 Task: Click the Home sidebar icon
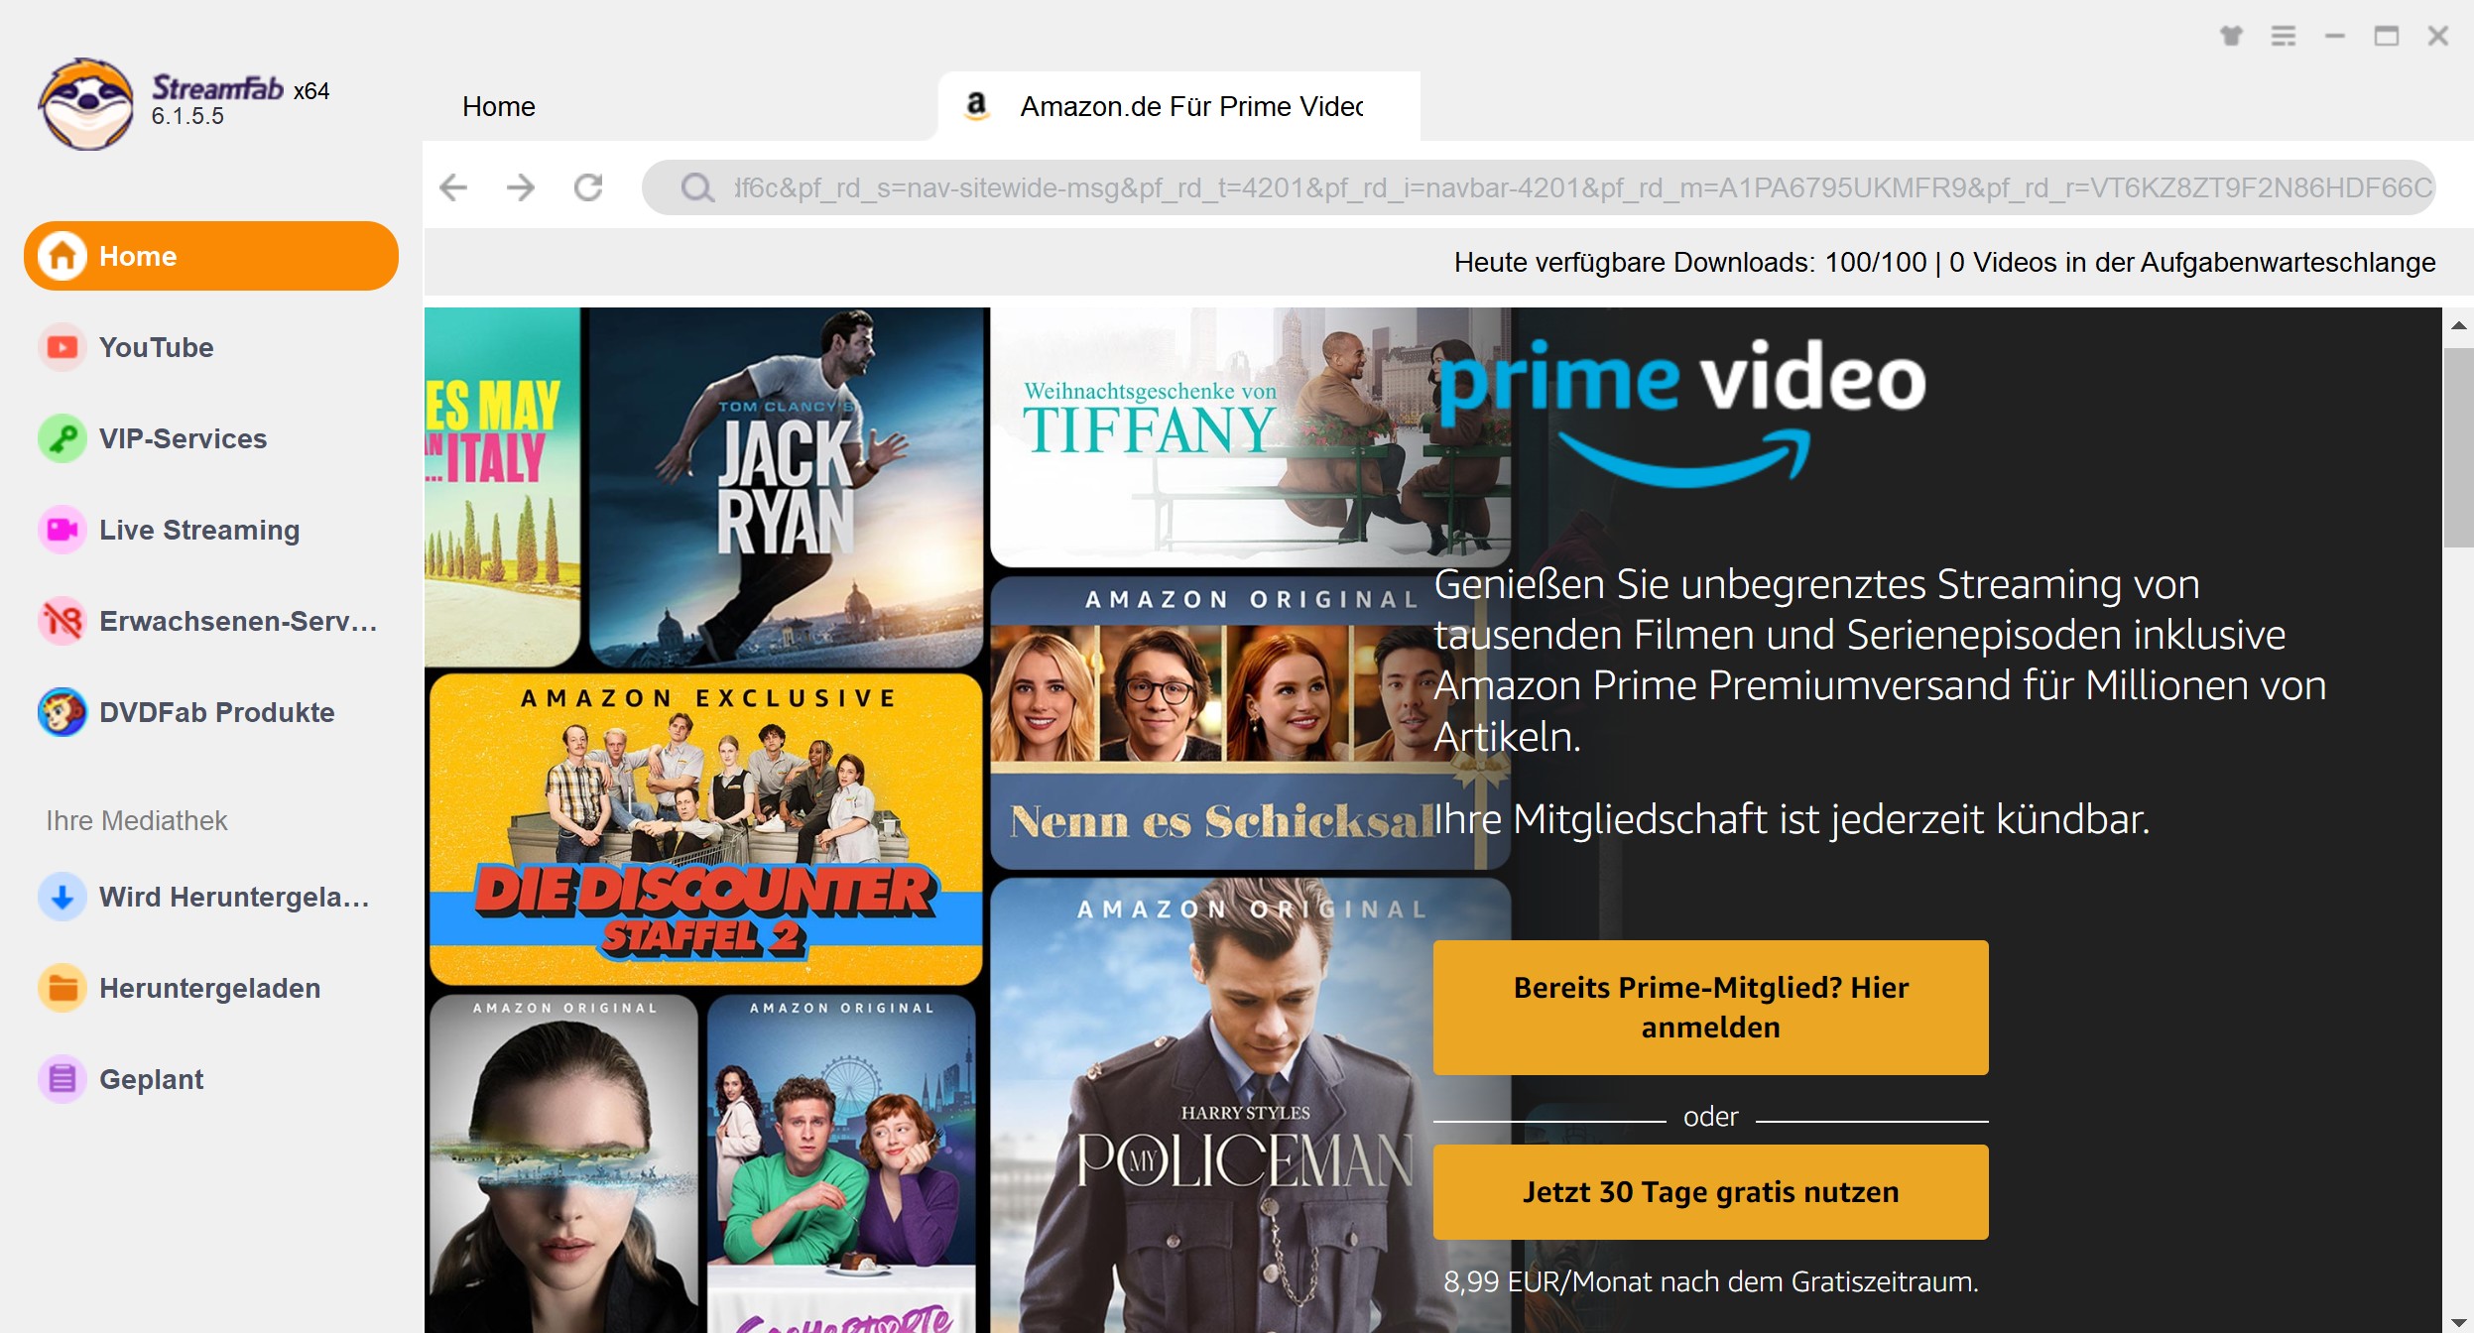62,256
